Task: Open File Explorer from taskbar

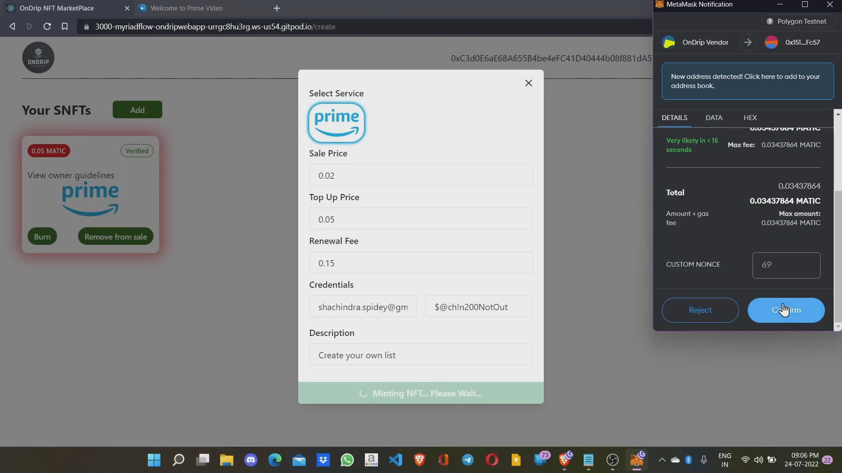Action: (x=227, y=460)
